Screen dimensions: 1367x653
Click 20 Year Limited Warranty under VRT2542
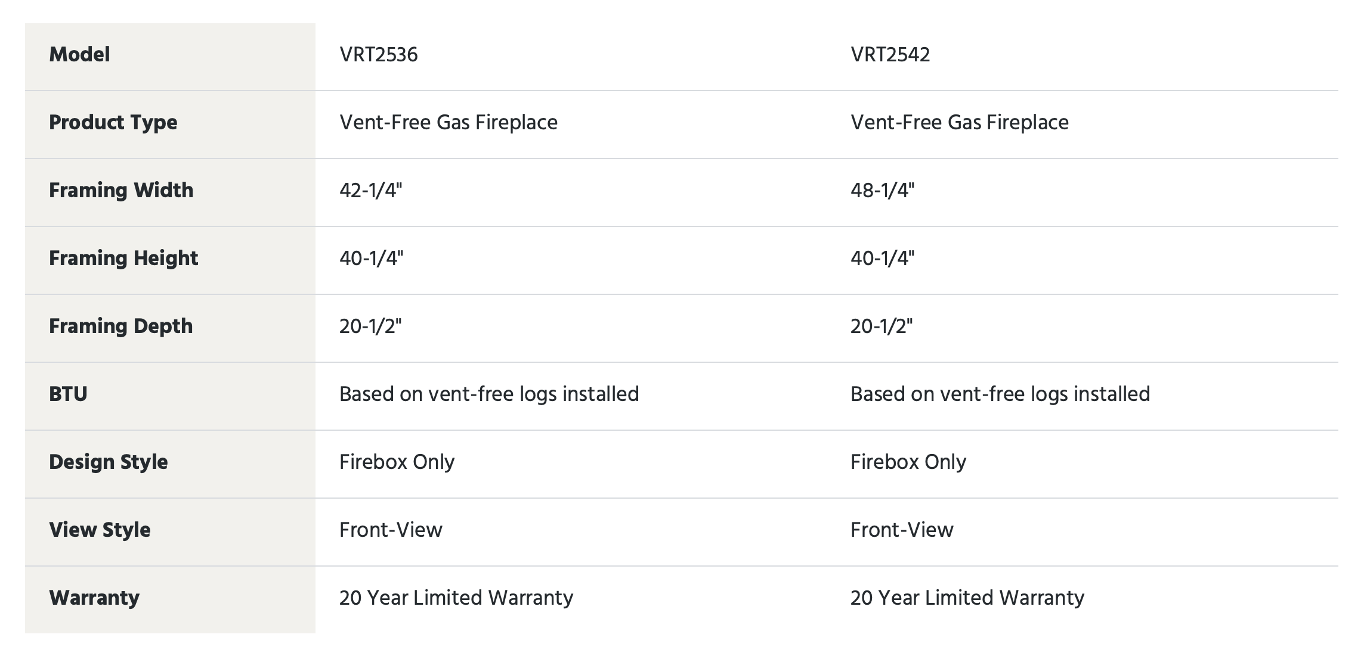point(967,598)
